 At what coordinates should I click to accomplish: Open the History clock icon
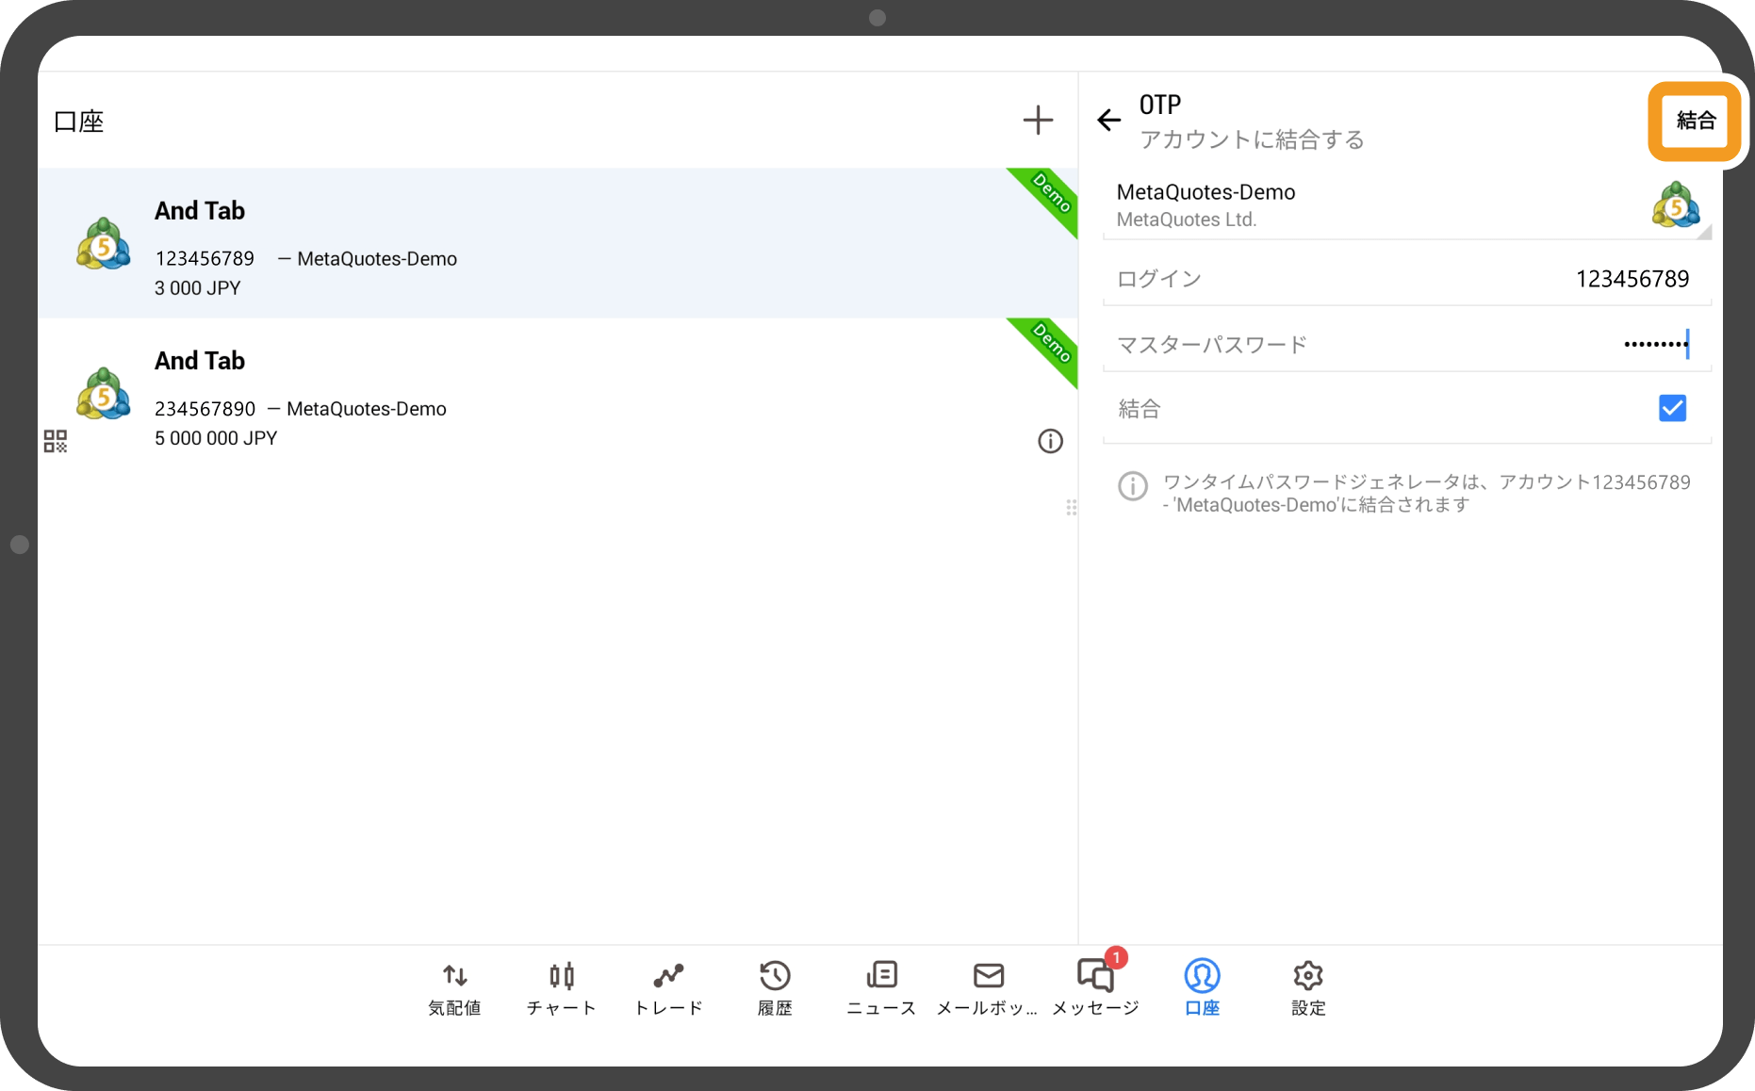tap(775, 986)
